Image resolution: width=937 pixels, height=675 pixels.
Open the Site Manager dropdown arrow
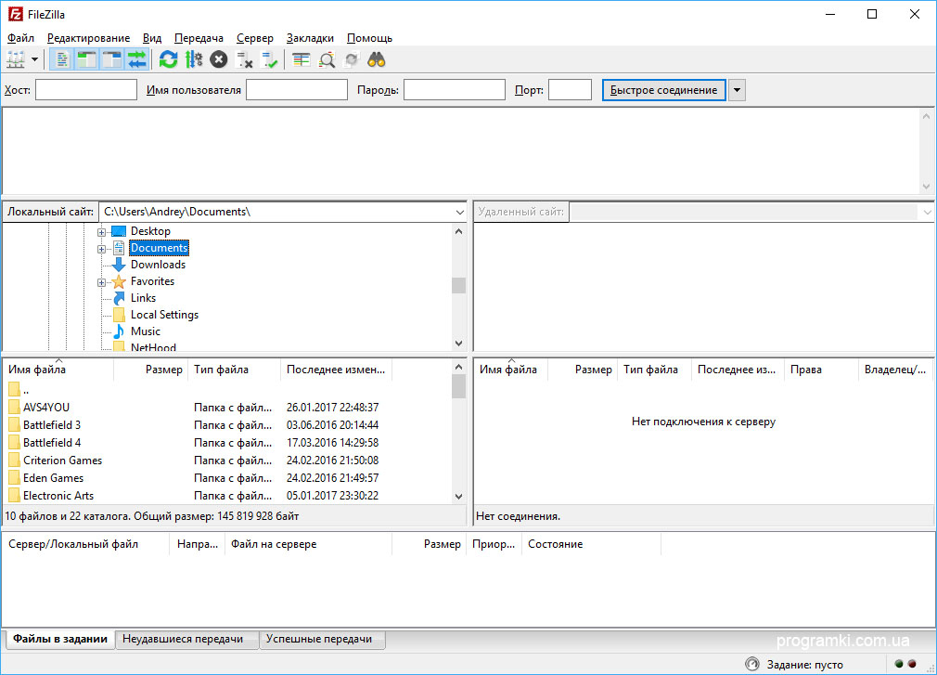click(34, 59)
